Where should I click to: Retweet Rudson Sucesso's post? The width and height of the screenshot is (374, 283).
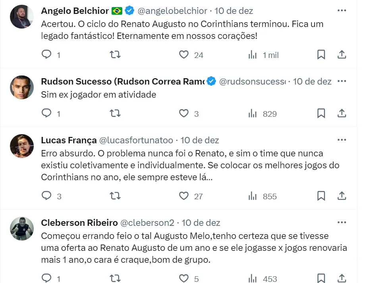115,114
